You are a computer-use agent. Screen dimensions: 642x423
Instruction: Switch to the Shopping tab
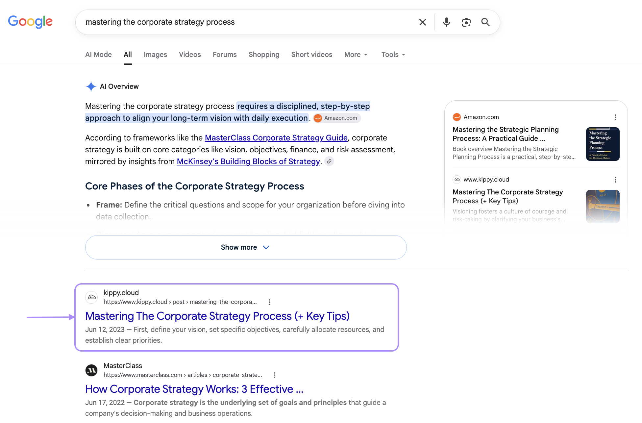[x=264, y=55]
